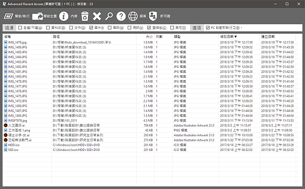Select the IMG_1486.JPG file name
Screen dimensions: 305x189
coord(17,116)
